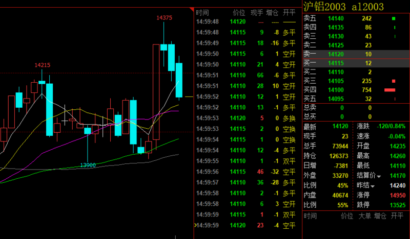Click the 卖二 price 14125
Viewport: 410px width, 239px height.
tap(336, 45)
